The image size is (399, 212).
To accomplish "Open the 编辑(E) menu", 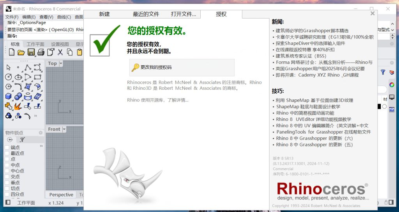I will pos(29,17).
